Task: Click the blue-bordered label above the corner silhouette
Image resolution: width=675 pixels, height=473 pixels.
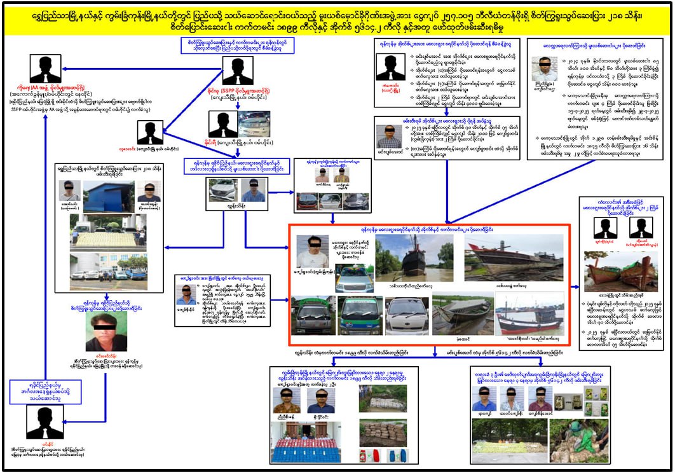Action: point(45,391)
